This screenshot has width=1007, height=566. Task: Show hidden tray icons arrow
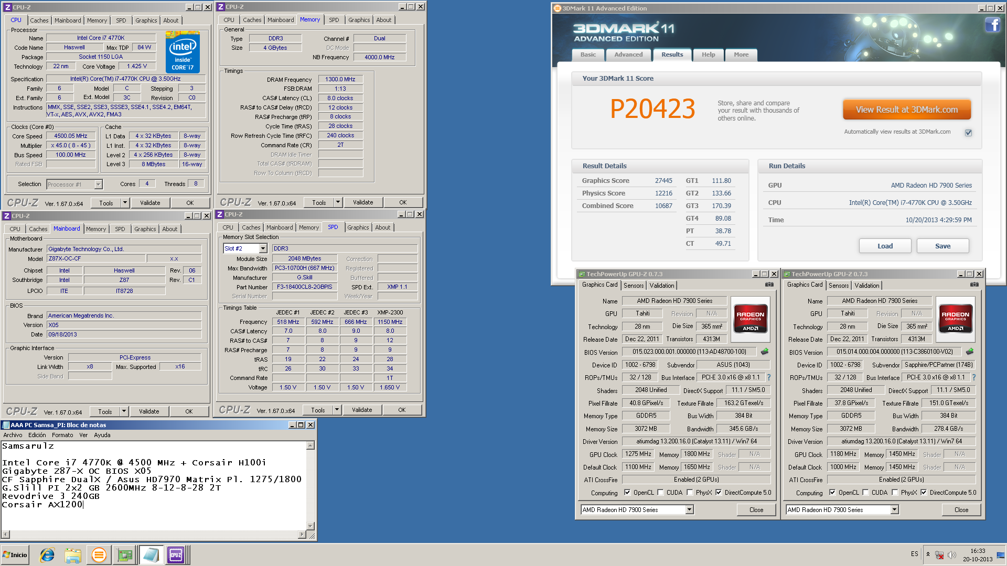[928, 554]
